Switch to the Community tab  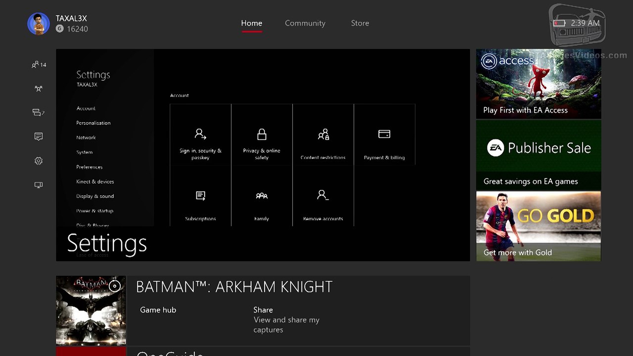coord(305,23)
